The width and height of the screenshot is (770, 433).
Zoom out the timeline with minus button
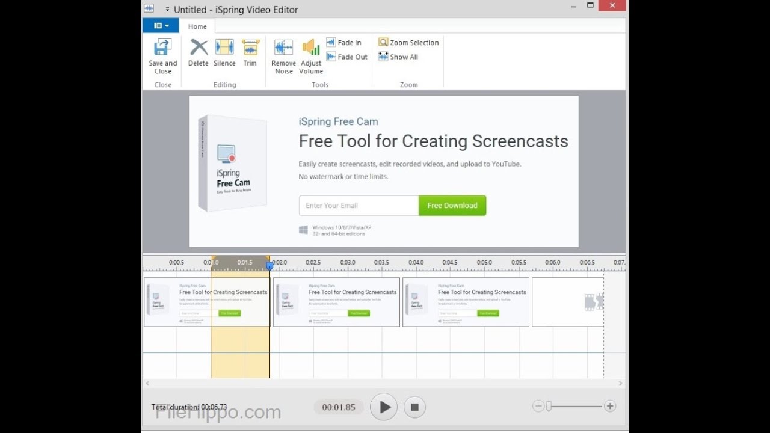[x=538, y=407]
